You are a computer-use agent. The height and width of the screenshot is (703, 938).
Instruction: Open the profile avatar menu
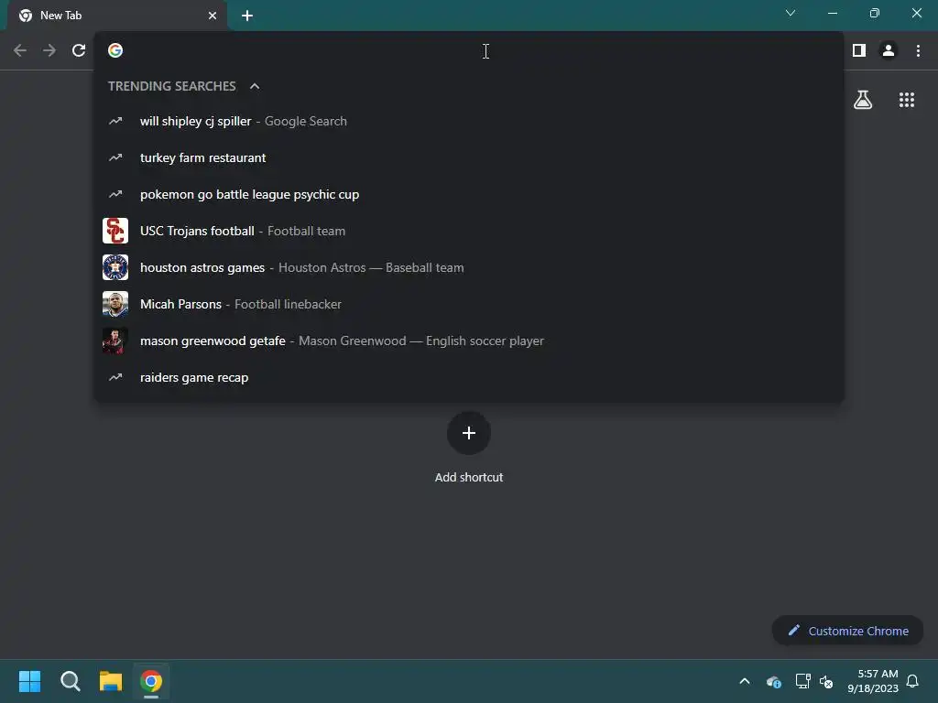889,51
